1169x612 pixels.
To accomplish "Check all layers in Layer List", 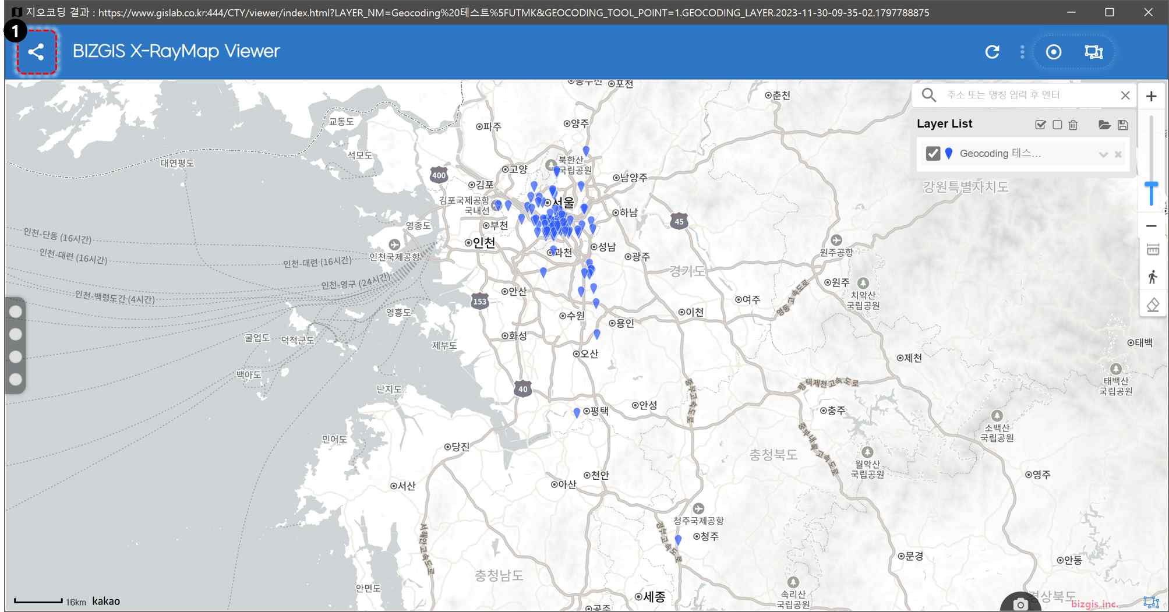I will coord(1040,125).
